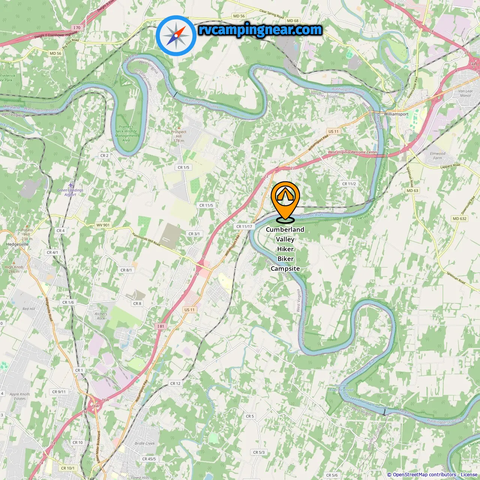The height and width of the screenshot is (480, 480).
Task: Open the rvcampingnear.com site title
Action: tap(260, 30)
